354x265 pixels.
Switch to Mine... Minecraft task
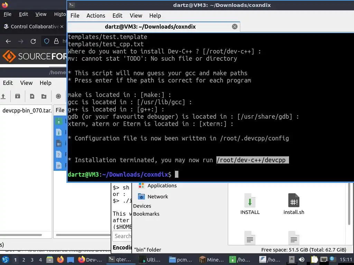(211, 259)
